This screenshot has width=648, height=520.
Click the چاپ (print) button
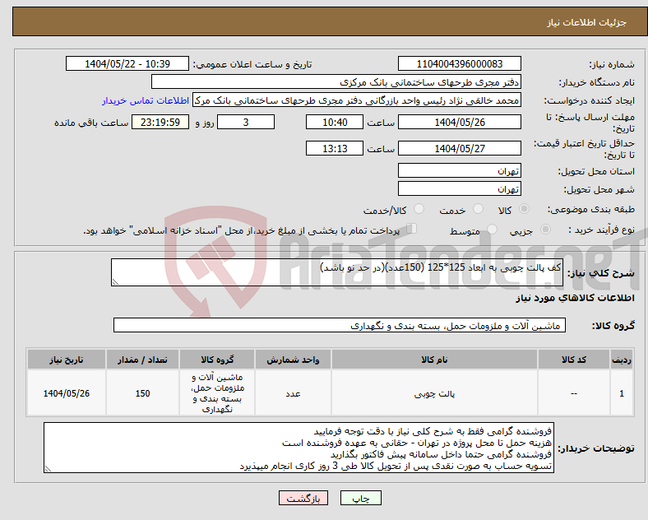360,498
